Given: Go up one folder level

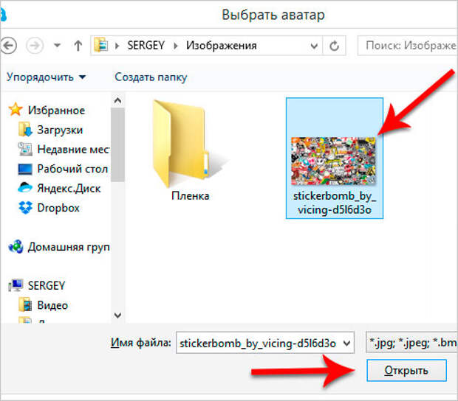Looking at the screenshot, I should tap(78, 46).
